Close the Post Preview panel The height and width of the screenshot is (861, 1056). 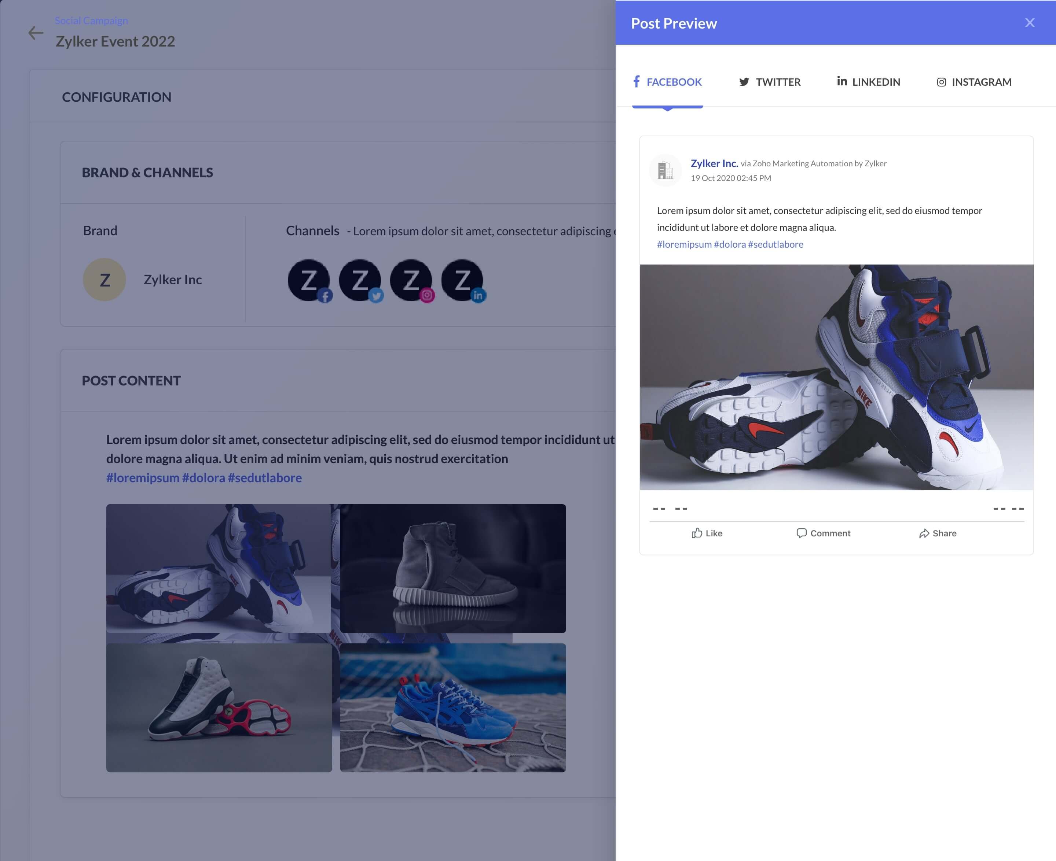click(x=1030, y=23)
